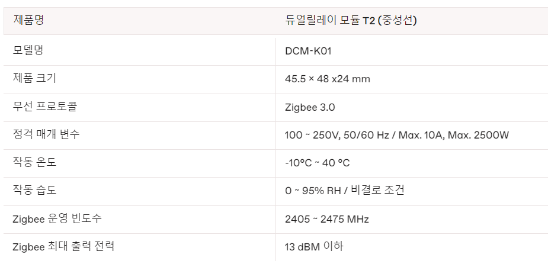Select the frequency value 2405 ~ 2475 MHz
The image size is (548, 267).
[327, 219]
